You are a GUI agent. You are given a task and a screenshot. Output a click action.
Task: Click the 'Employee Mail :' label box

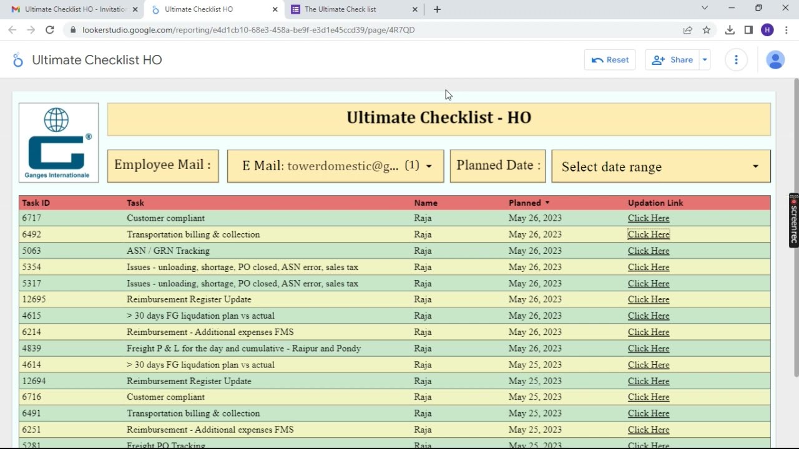click(163, 166)
